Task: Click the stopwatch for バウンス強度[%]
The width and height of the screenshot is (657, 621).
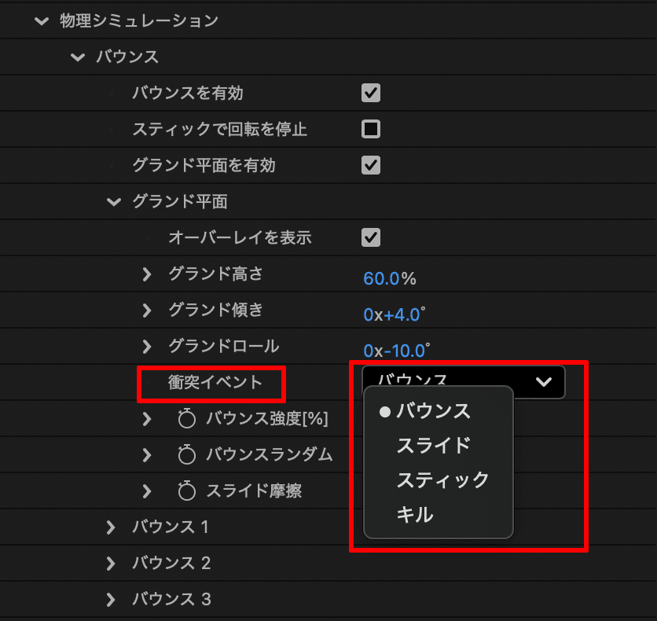Action: point(186,420)
